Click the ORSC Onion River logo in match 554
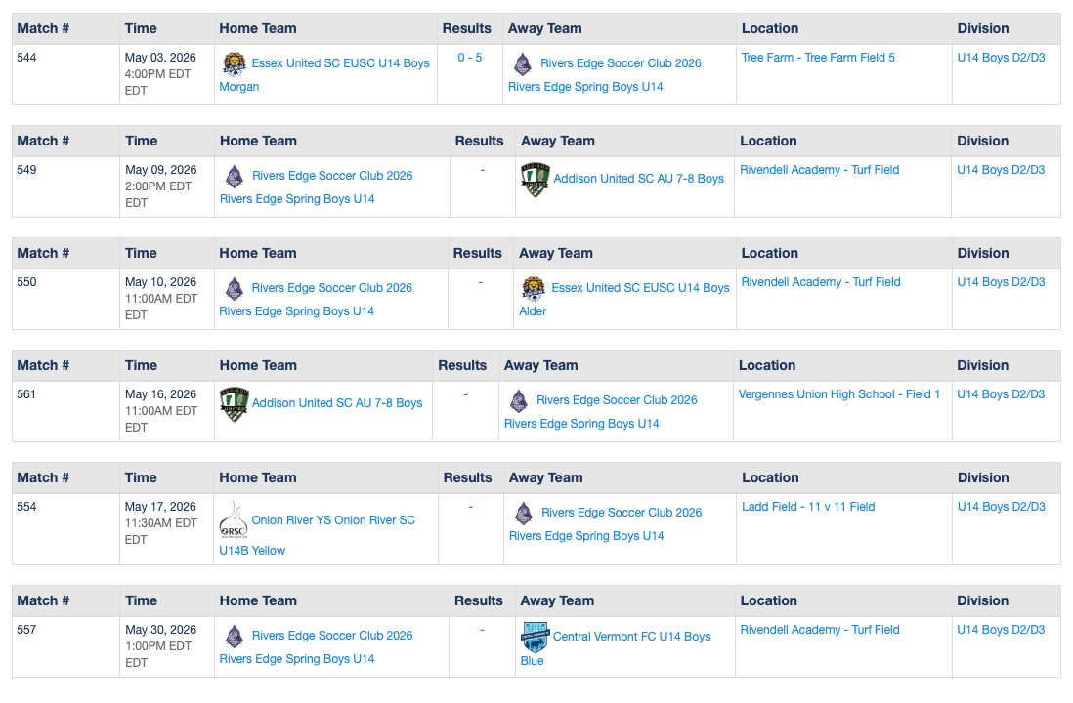This screenshot has height=703, width=1073. (x=234, y=520)
